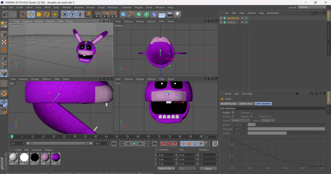Adjust the Strength slider bar

[286, 129]
